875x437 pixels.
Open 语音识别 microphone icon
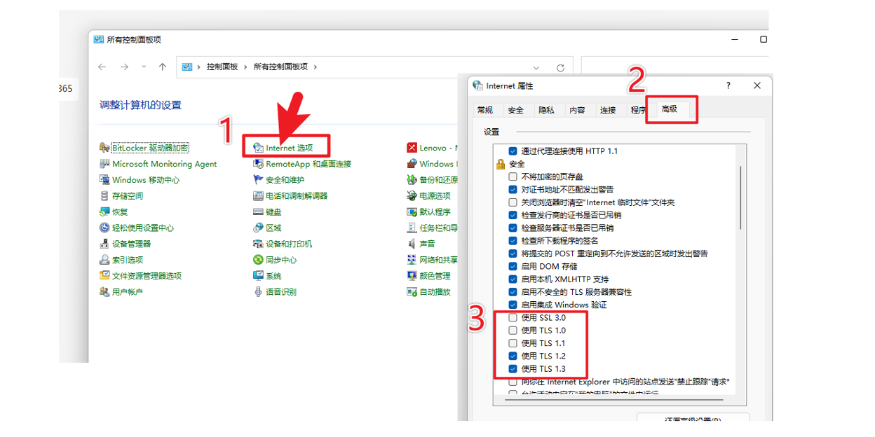coord(258,292)
